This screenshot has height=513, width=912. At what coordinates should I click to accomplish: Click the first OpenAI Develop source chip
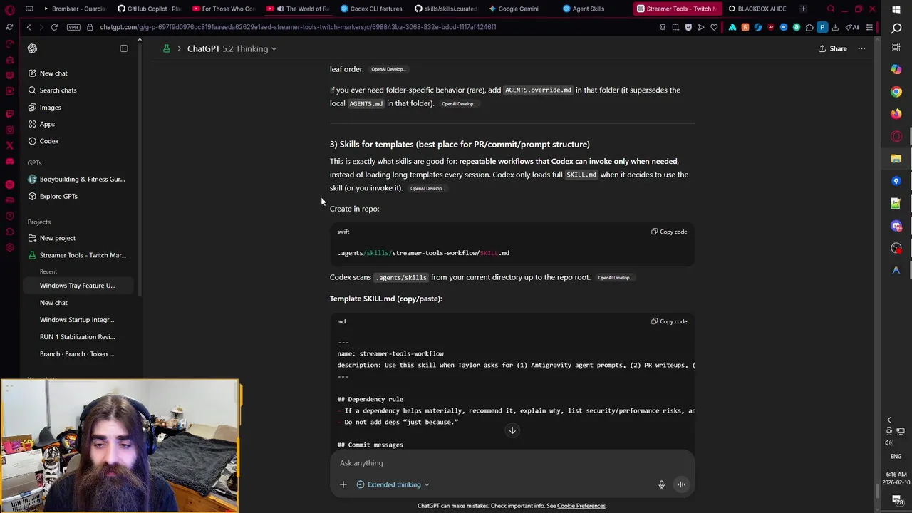click(388, 69)
